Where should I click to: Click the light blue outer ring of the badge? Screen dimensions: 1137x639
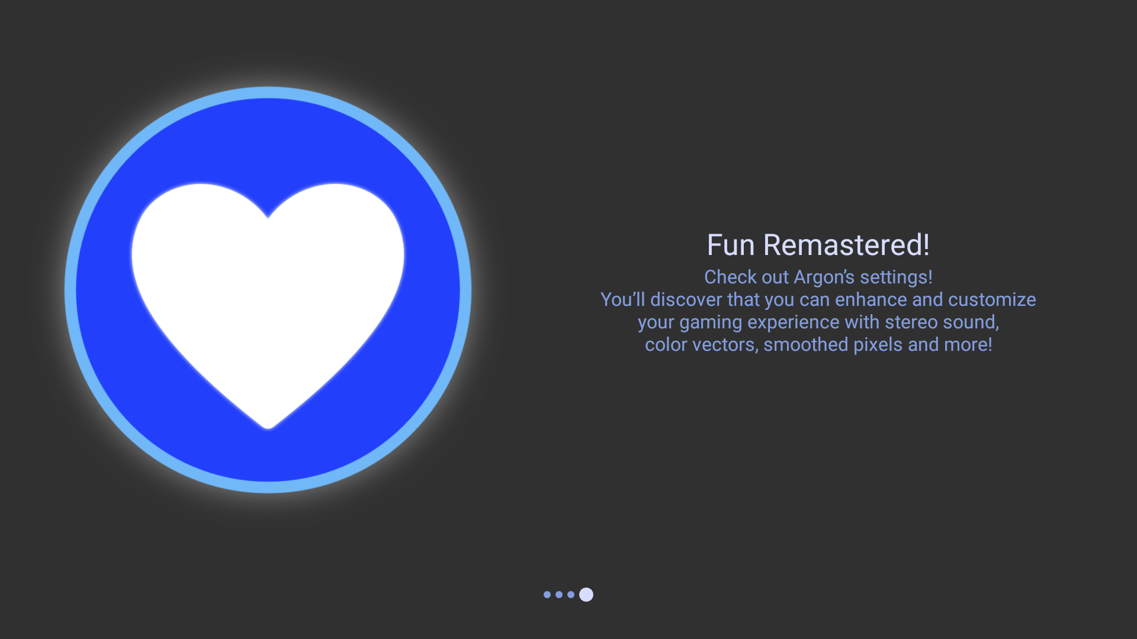click(268, 93)
